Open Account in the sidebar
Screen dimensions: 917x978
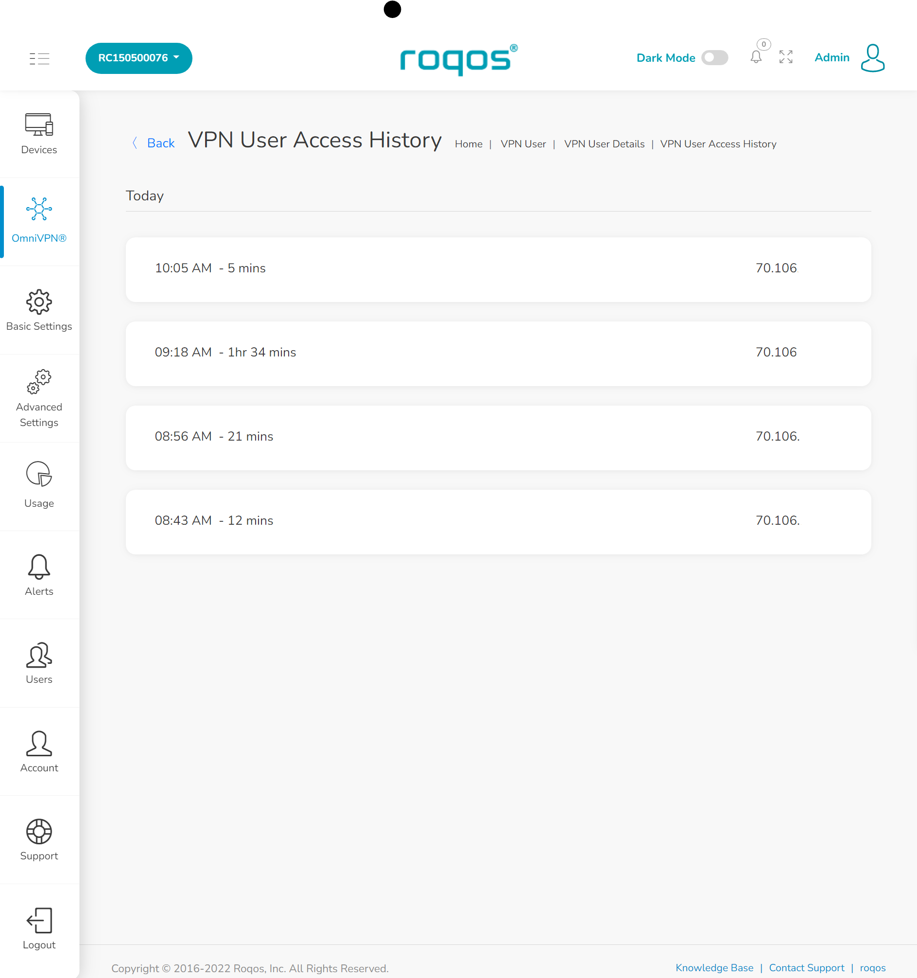(x=39, y=751)
